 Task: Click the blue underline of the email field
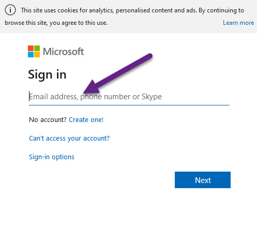click(x=129, y=105)
